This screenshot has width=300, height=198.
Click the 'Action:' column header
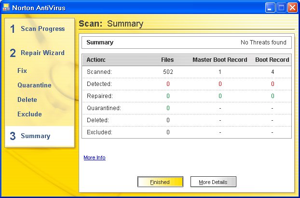[96, 60]
